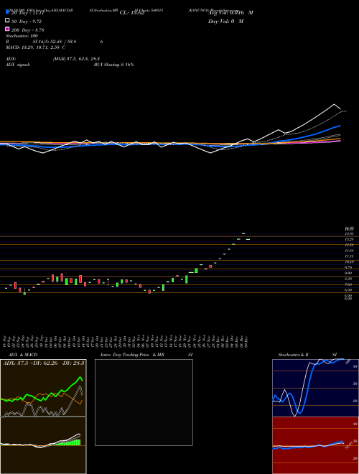Open the blue Stochastics chart thumbnail
Image resolution: width=359 pixels, height=474 pixels.
(315, 388)
